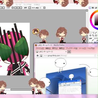Click the button right of the rotation field
98x98 pixels.
pyautogui.click(x=13, y=8)
